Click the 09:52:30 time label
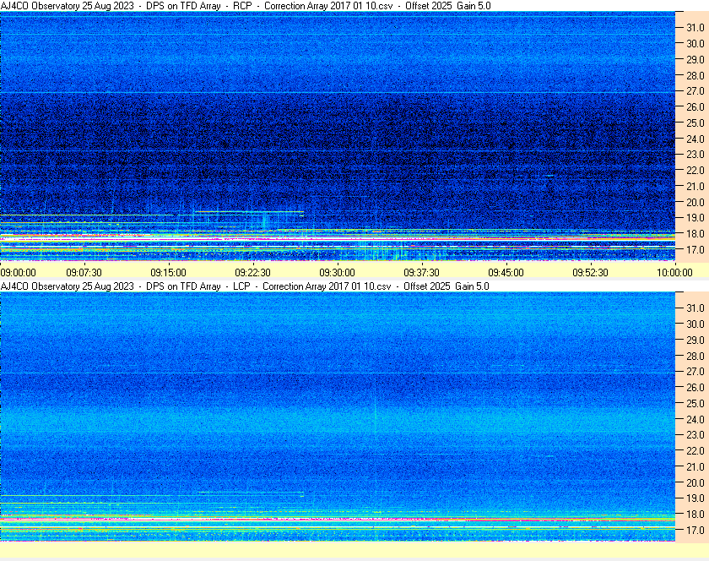The width and height of the screenshot is (709, 561). 591,273
